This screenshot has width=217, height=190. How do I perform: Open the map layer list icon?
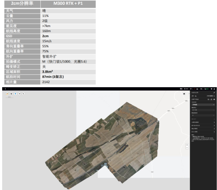pos(19,94)
